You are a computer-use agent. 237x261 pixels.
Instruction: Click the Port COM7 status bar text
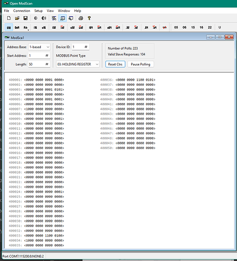(23, 256)
